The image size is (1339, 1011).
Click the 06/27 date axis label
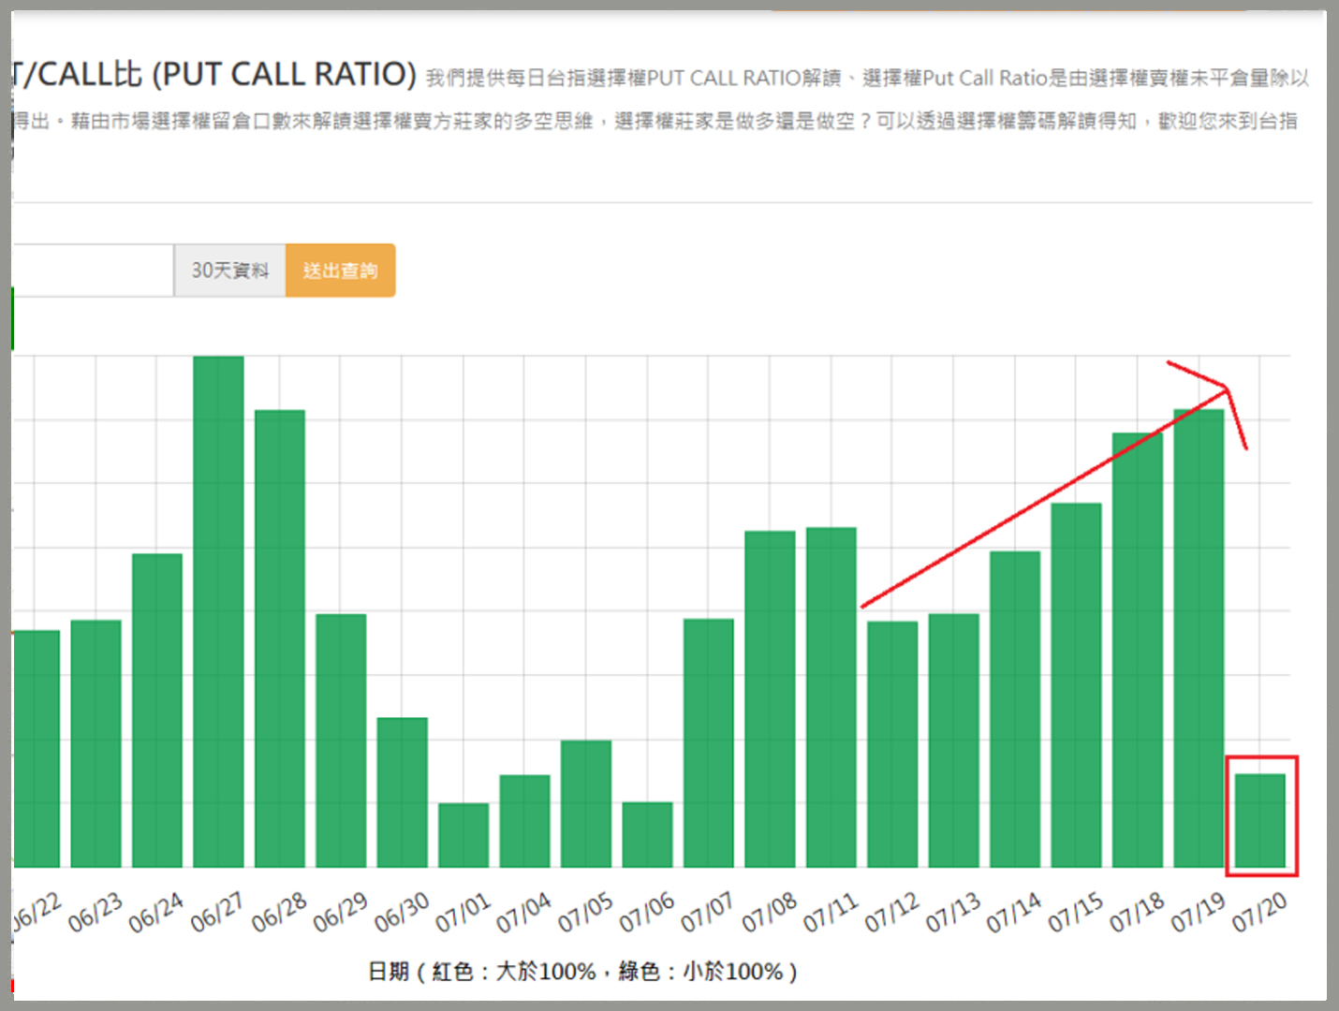point(216,912)
